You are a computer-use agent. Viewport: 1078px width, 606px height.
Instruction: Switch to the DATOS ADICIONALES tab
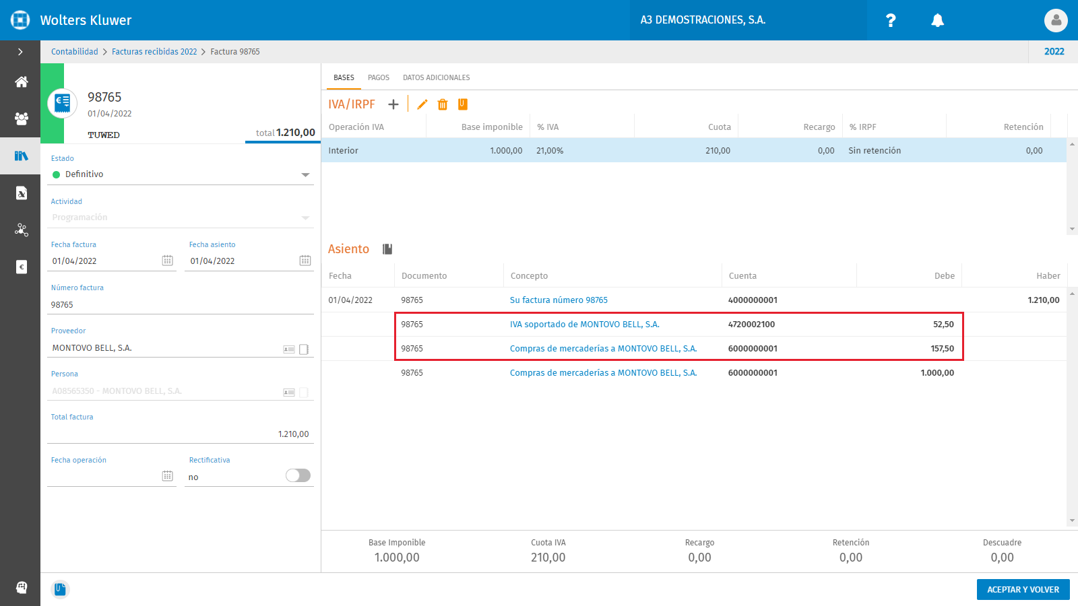(437, 77)
